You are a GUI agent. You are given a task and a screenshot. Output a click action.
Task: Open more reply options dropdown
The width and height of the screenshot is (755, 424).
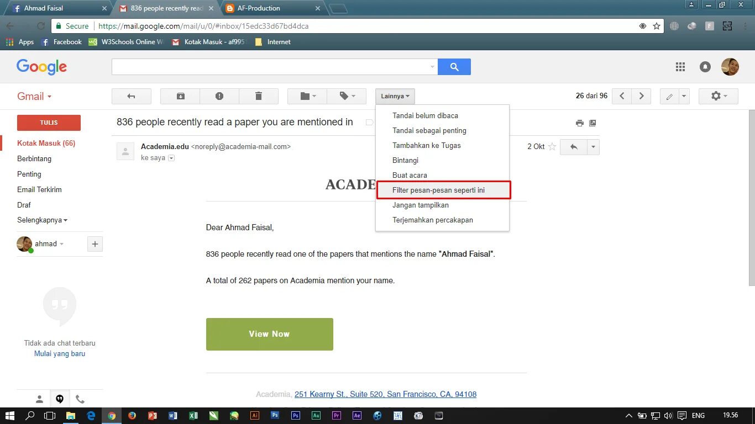[x=593, y=147]
